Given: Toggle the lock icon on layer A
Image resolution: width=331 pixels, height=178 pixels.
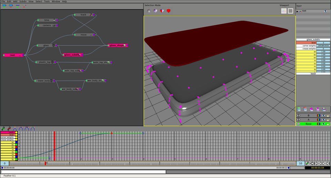Looking at the screenshot, I should 328,120.
